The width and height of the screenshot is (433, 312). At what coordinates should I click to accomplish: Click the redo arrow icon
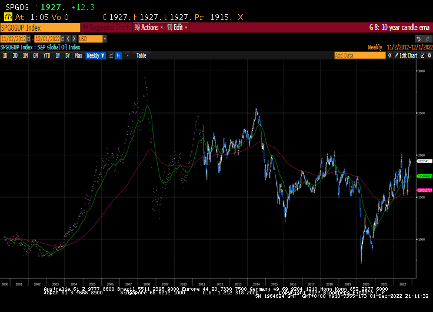(x=428, y=39)
